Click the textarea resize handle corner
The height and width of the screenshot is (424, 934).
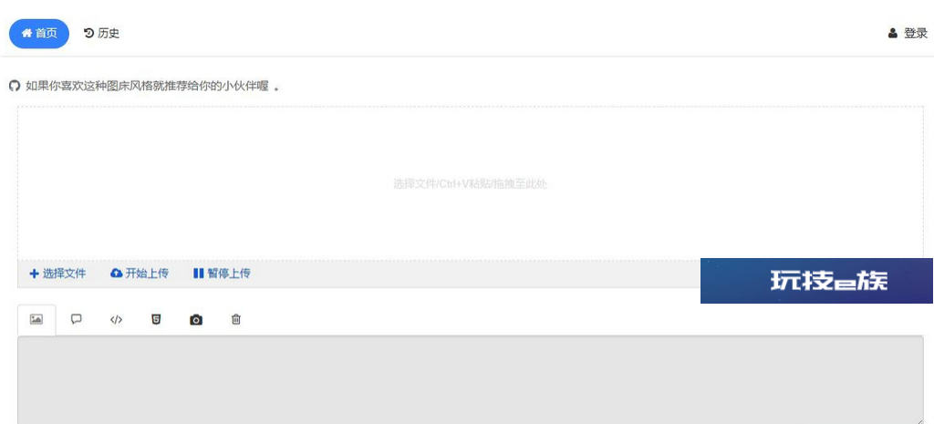coord(919,420)
